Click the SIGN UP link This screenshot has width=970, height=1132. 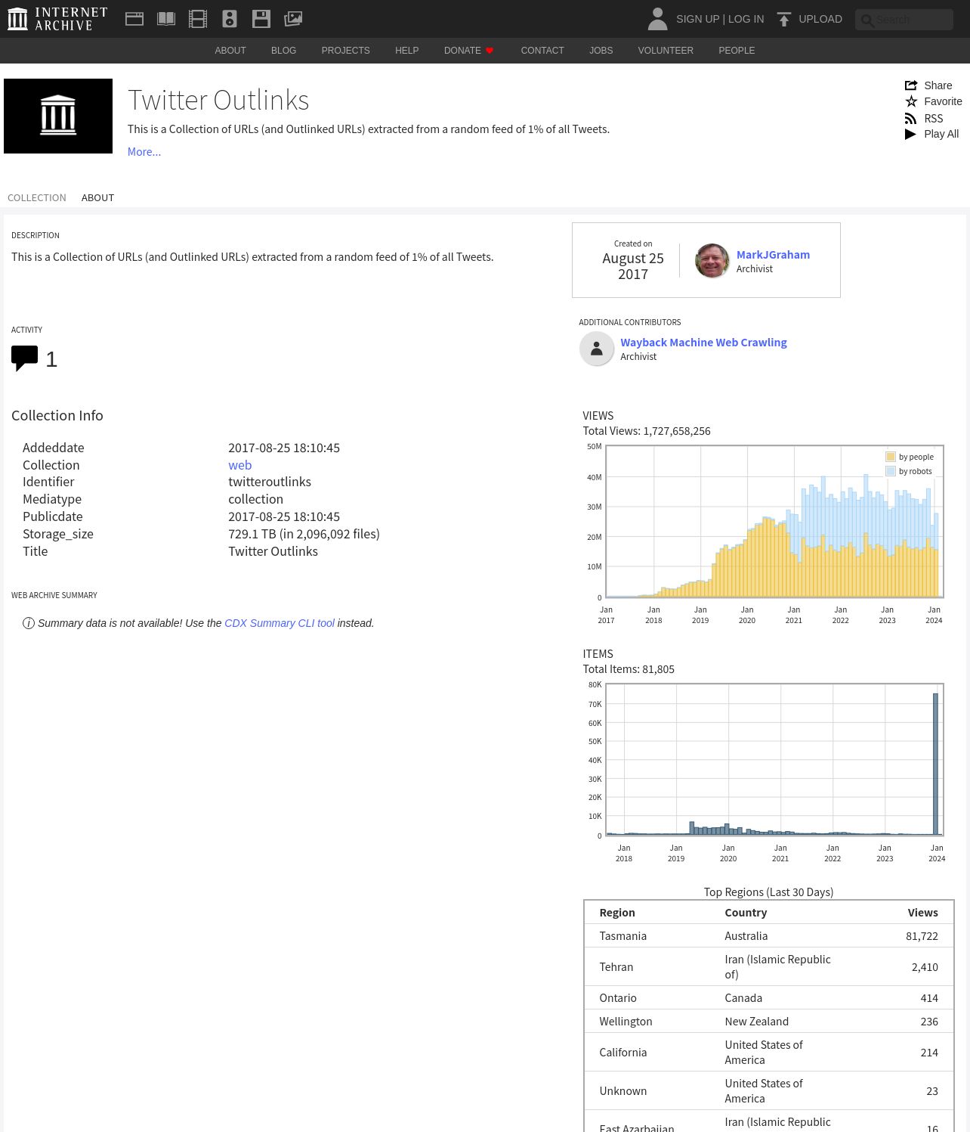[697, 19]
